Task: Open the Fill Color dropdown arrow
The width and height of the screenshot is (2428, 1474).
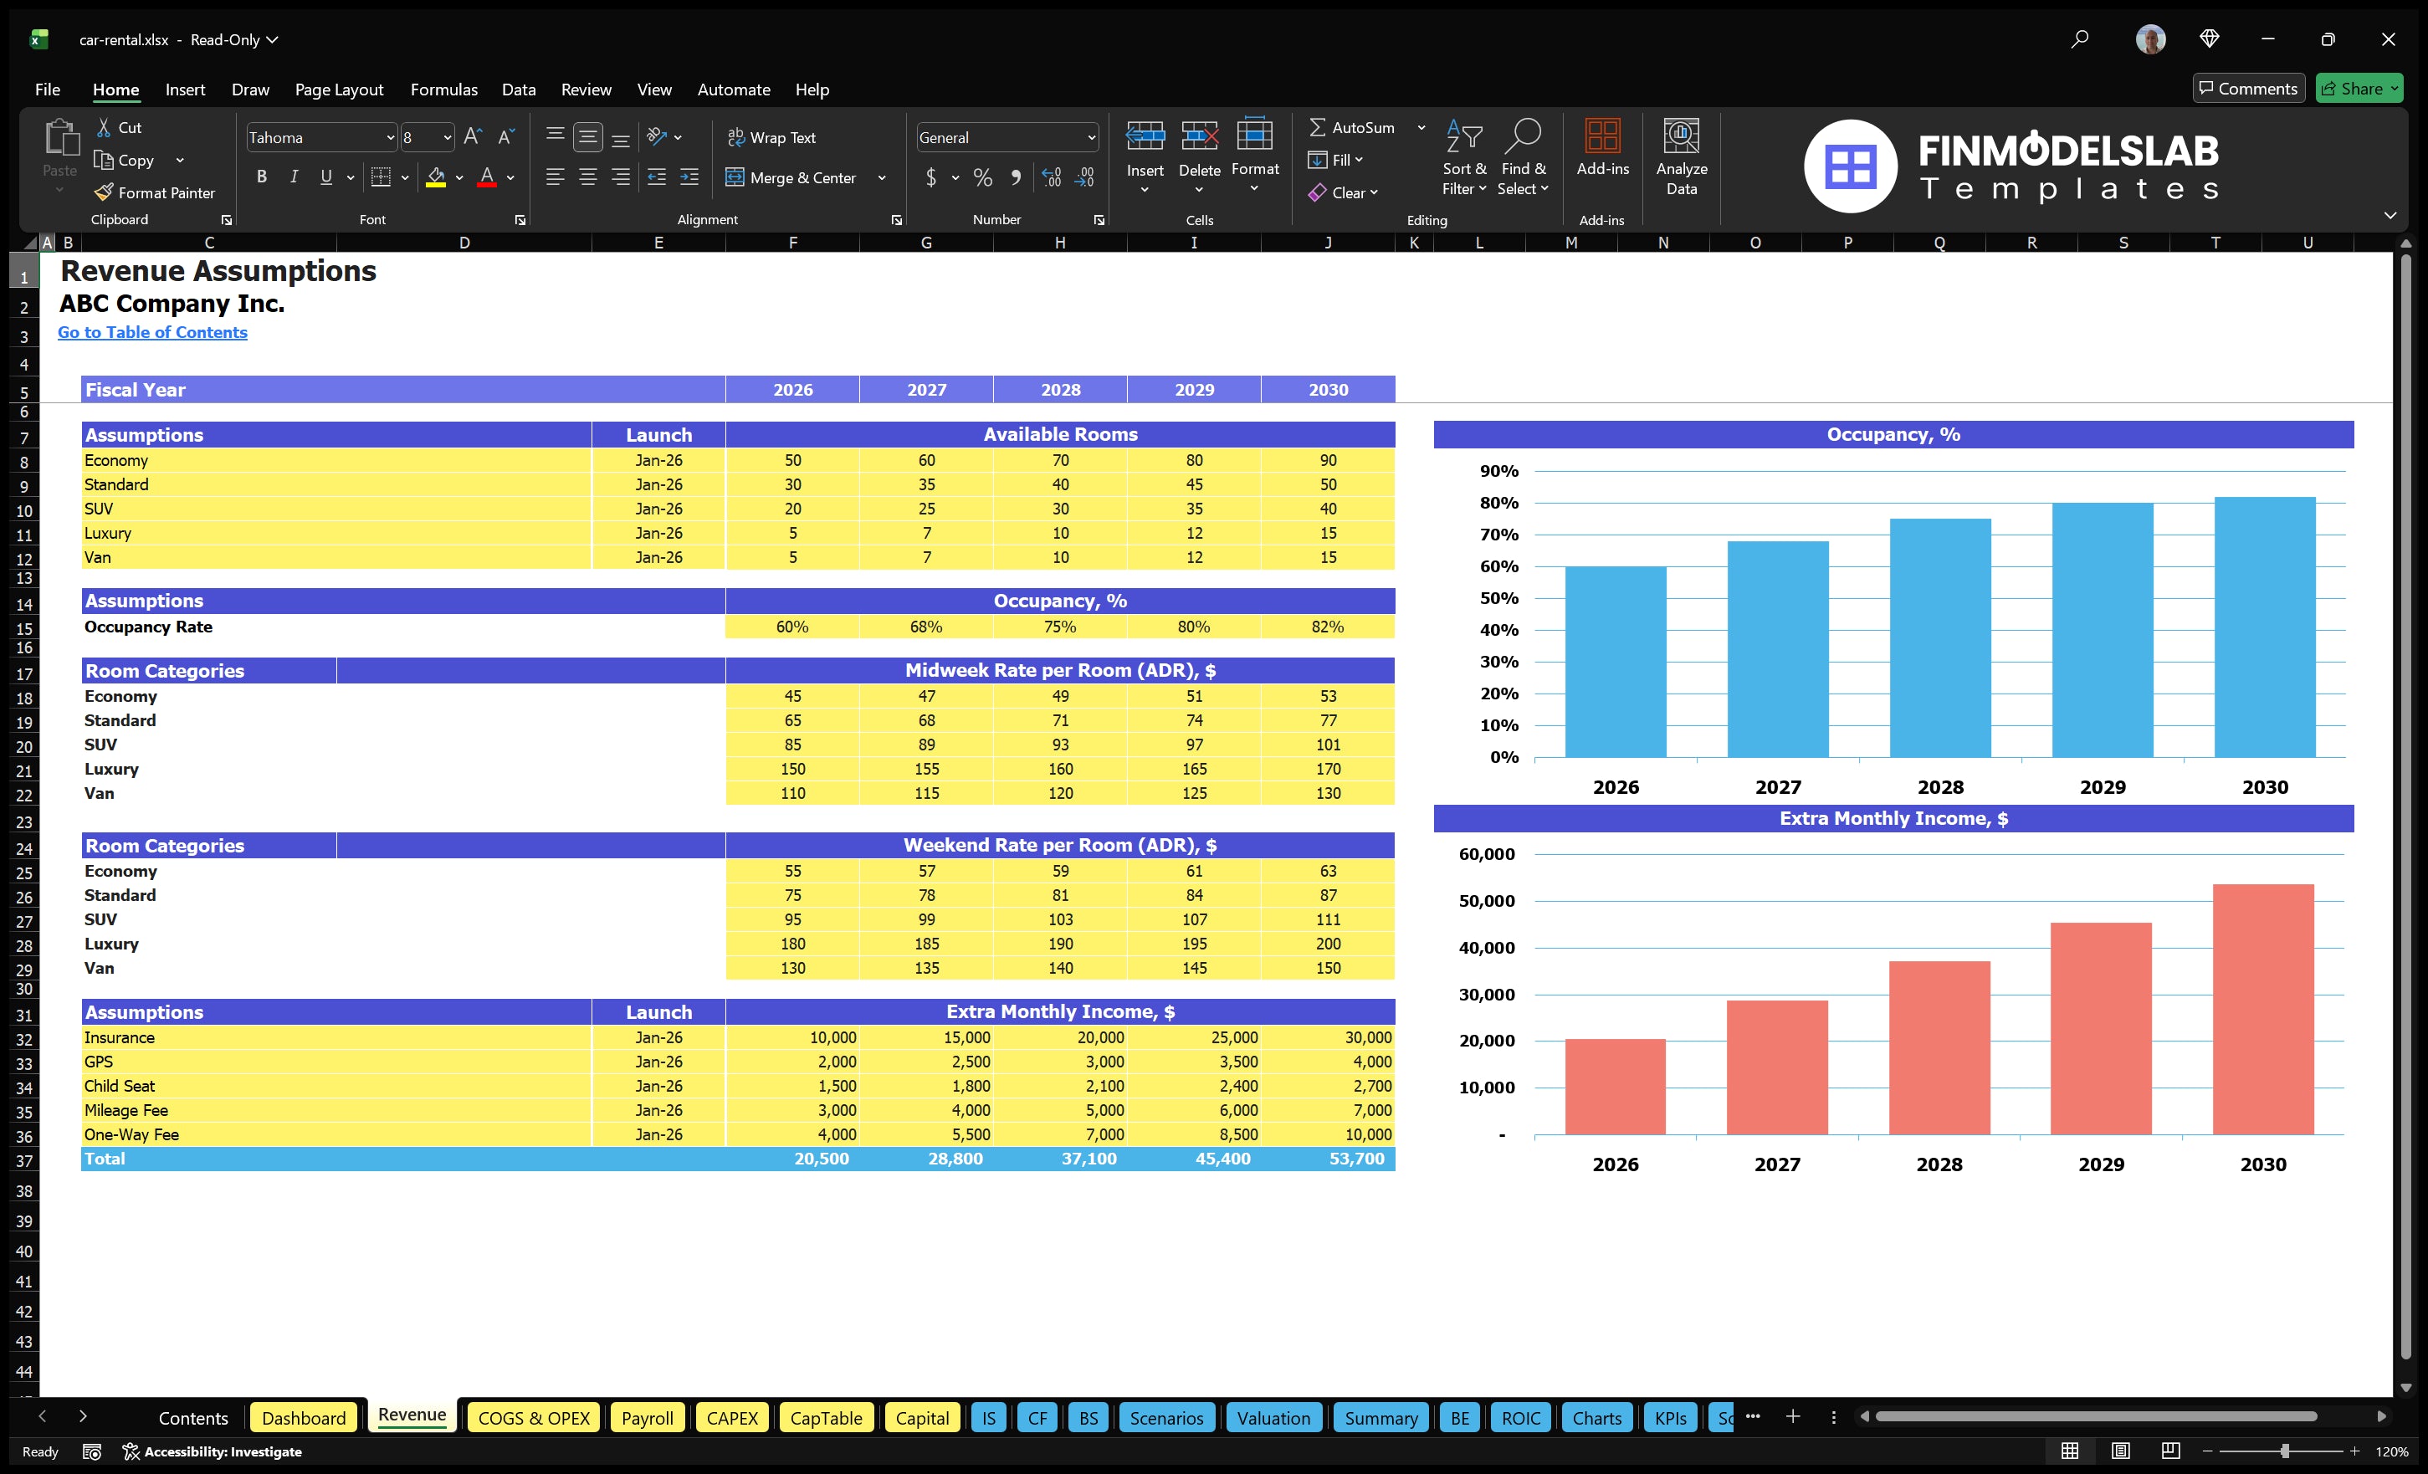Action: [x=459, y=178]
